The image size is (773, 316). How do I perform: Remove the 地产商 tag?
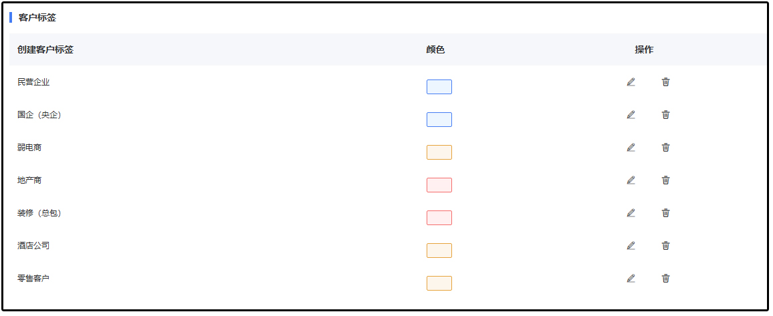(x=665, y=180)
